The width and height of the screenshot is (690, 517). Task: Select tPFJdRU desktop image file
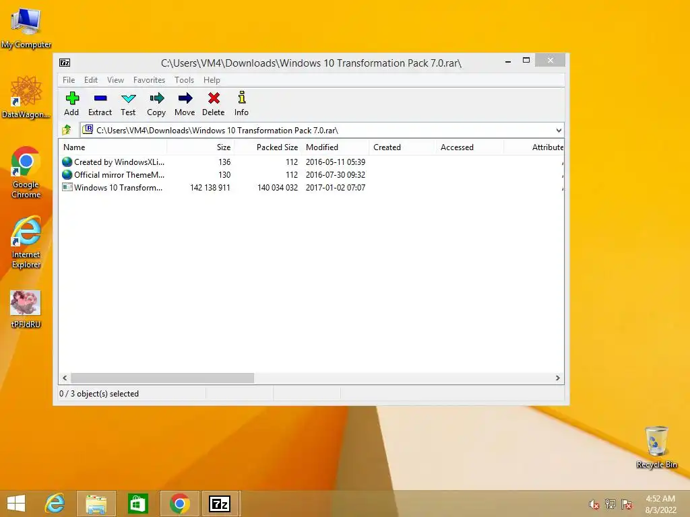(26, 309)
